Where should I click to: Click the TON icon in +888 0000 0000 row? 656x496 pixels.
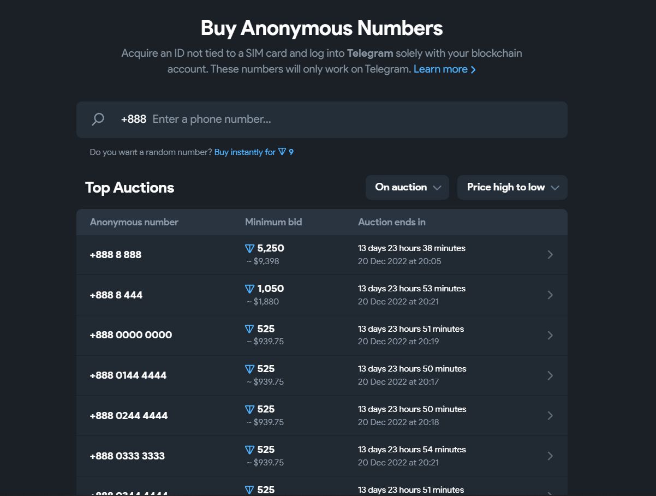(250, 329)
